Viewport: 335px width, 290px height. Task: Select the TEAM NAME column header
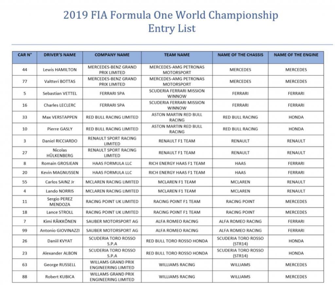[x=177, y=57]
